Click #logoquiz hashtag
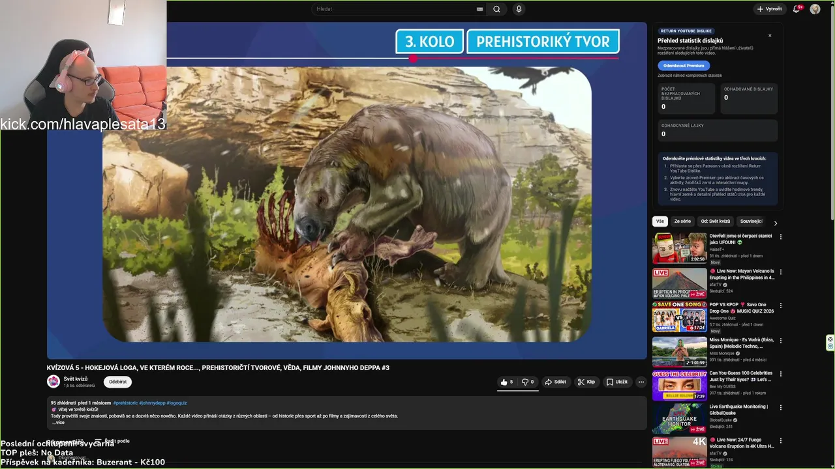This screenshot has height=469, width=835. coord(177,403)
